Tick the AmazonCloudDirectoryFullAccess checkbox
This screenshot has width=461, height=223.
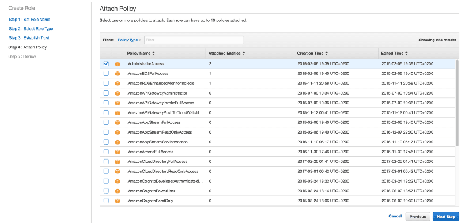(106, 161)
